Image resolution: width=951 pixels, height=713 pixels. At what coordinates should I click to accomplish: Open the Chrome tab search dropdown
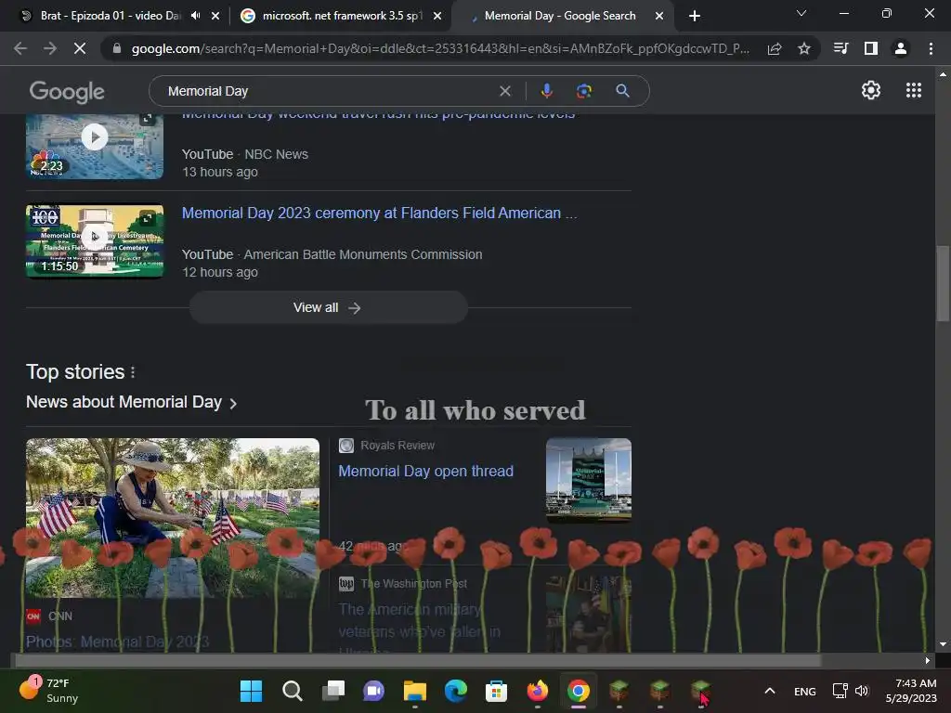pyautogui.click(x=801, y=13)
